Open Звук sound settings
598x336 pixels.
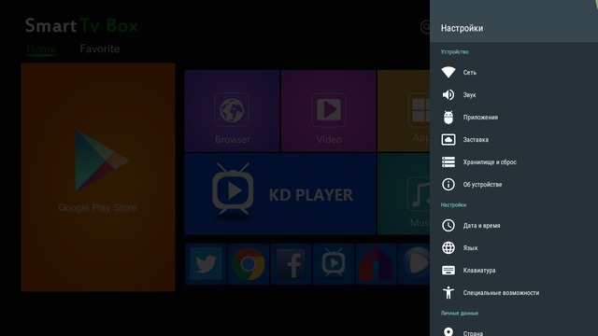pyautogui.click(x=514, y=95)
